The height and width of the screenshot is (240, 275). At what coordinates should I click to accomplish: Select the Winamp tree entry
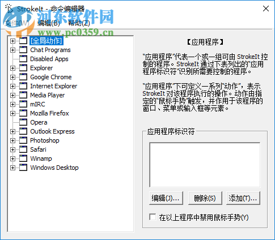point(41,158)
